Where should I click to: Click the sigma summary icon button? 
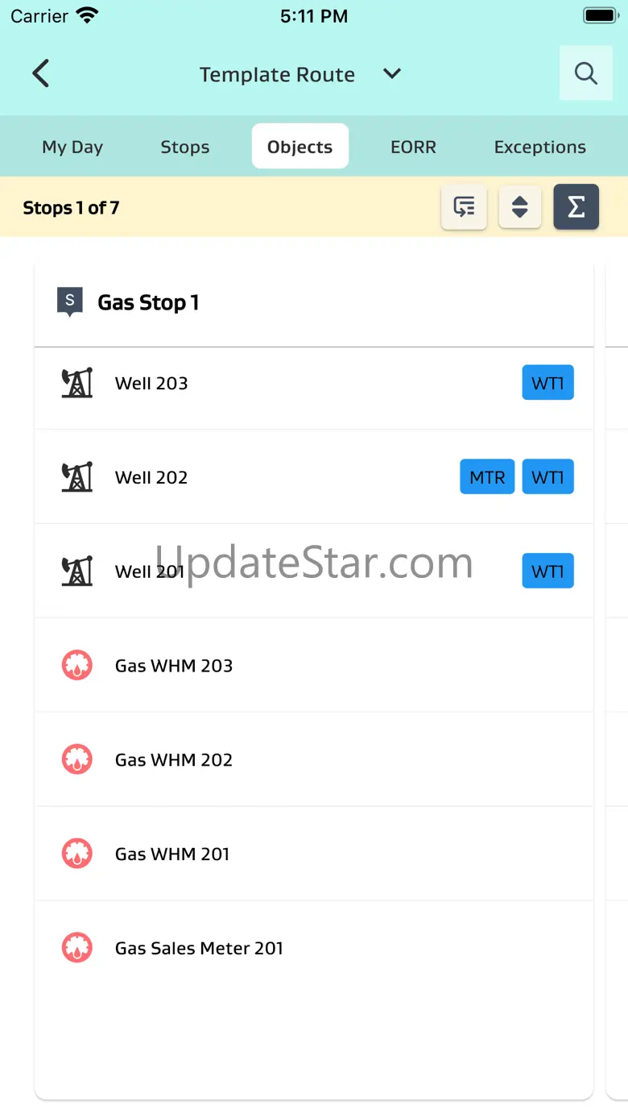coord(576,207)
